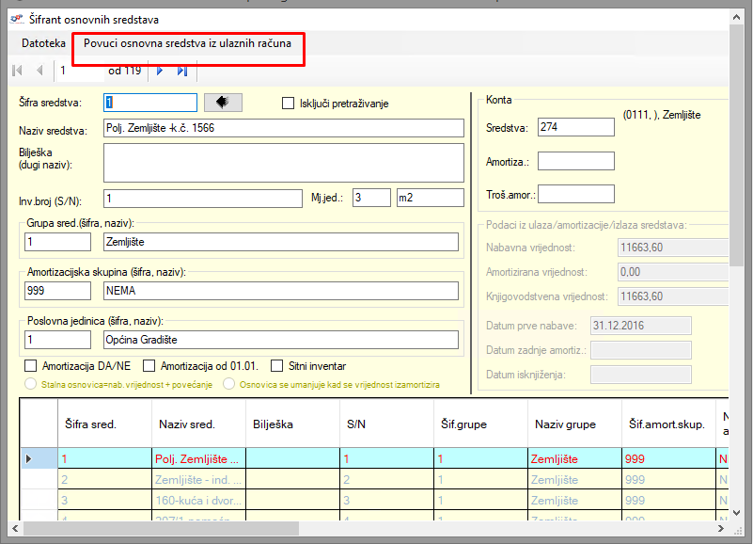Go to previous record arrow
The height and width of the screenshot is (544, 753).
click(39, 71)
